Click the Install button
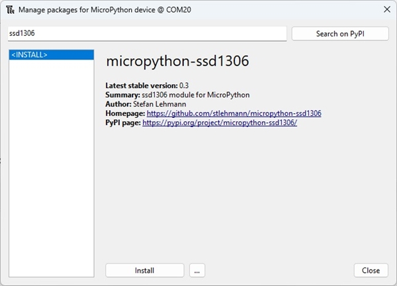The image size is (397, 286). pyautogui.click(x=144, y=270)
